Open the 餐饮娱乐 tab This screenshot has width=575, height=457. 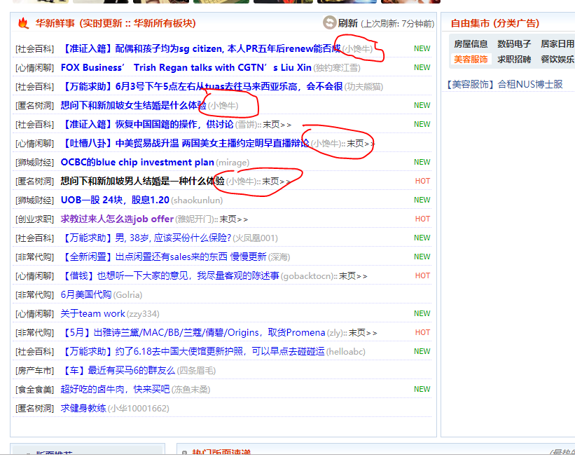(x=557, y=59)
